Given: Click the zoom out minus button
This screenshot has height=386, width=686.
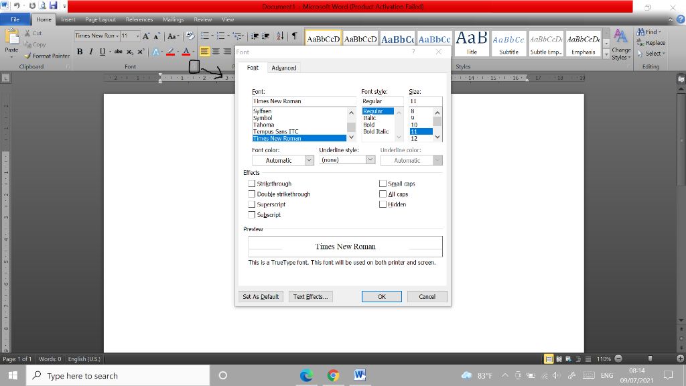Looking at the screenshot, I should 618,359.
